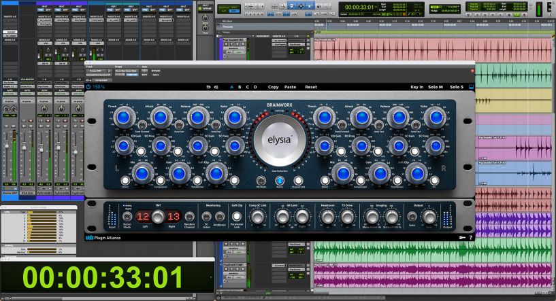
Task: Toggle Solo M monitoring
Action: (x=436, y=87)
